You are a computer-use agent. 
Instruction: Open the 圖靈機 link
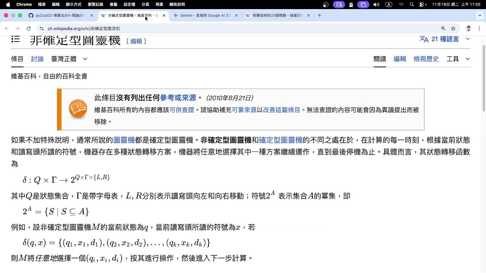click(124, 140)
